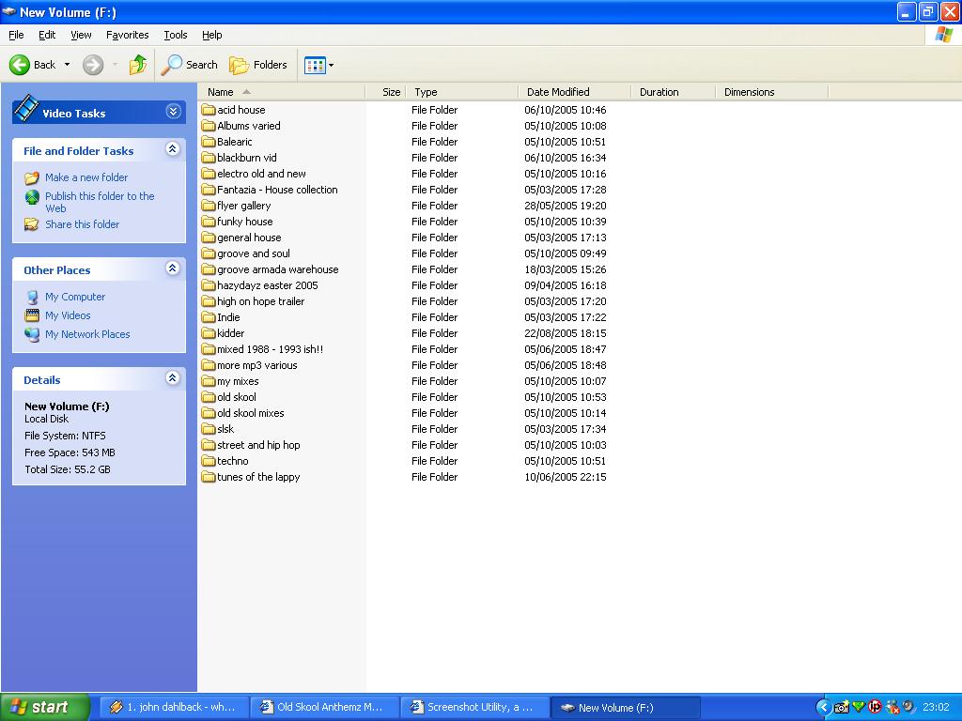Click the Back navigation arrow icon
This screenshot has height=721, width=962.
click(20, 65)
